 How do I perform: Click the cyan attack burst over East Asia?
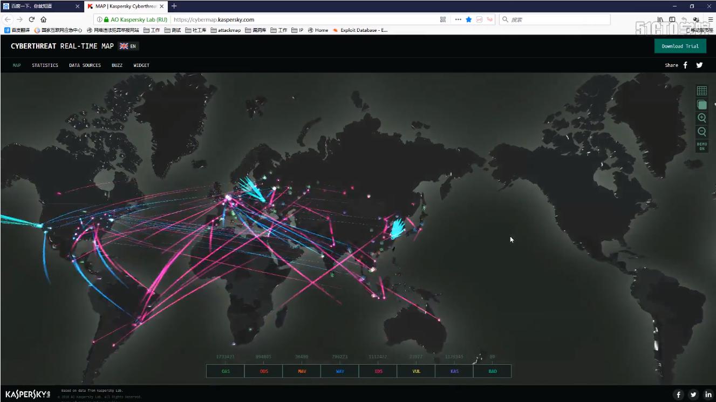[x=397, y=229]
